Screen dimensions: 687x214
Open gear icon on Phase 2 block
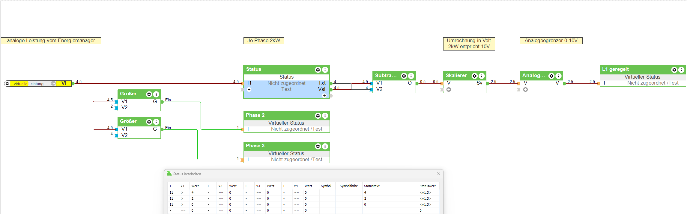[x=318, y=116]
